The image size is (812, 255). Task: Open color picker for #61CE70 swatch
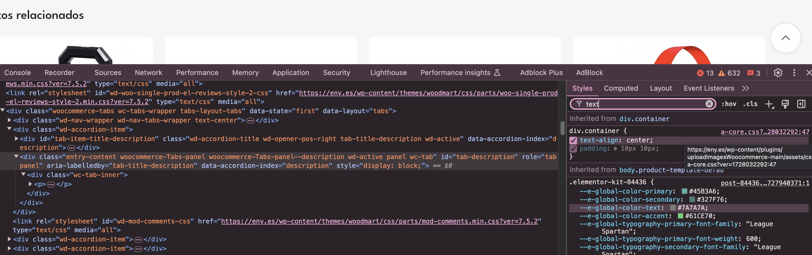681,216
